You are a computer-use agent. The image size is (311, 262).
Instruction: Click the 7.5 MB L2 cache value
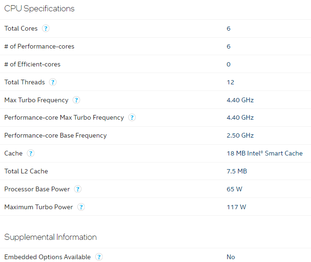pyautogui.click(x=237, y=171)
